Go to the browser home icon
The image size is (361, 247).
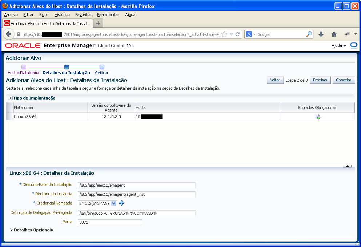coord(334,35)
